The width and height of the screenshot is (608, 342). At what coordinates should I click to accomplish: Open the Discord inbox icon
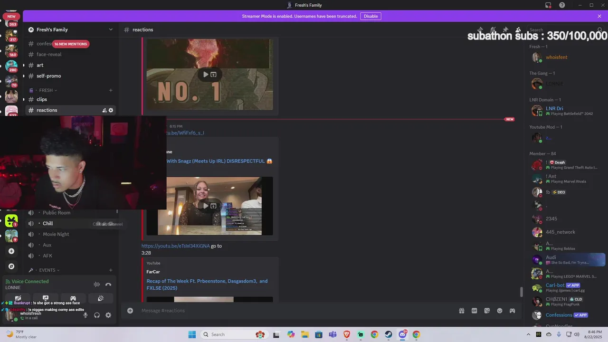(548, 5)
